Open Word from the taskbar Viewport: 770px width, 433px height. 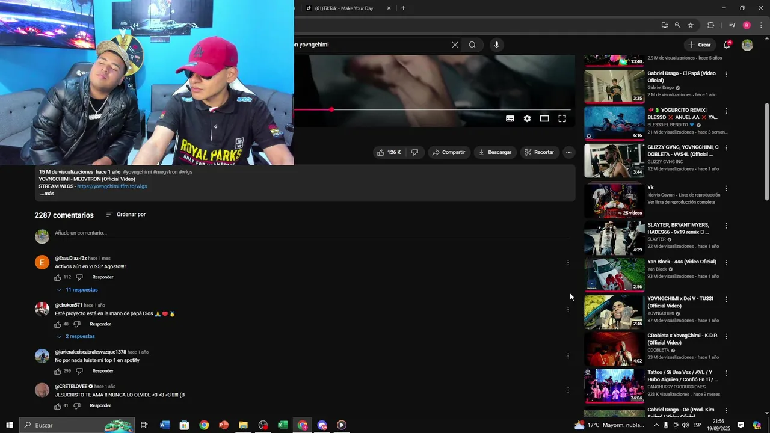click(x=165, y=425)
